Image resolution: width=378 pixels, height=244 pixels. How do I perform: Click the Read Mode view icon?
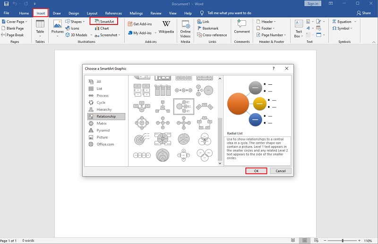point(293,240)
